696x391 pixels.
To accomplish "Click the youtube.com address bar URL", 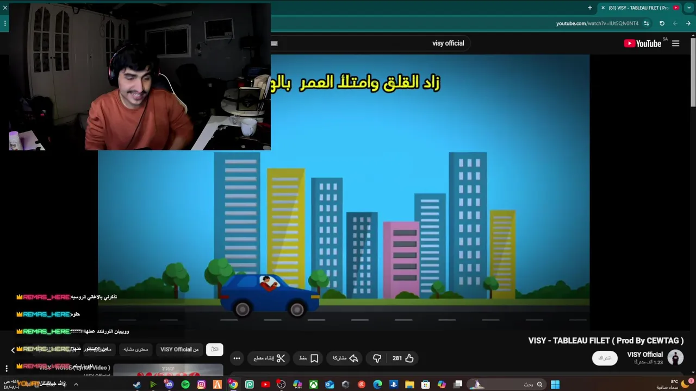I will coord(597,23).
